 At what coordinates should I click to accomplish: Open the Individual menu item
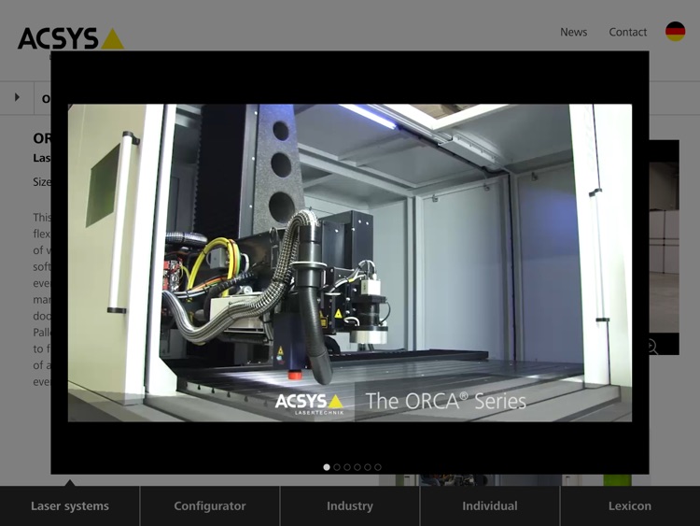click(x=490, y=505)
